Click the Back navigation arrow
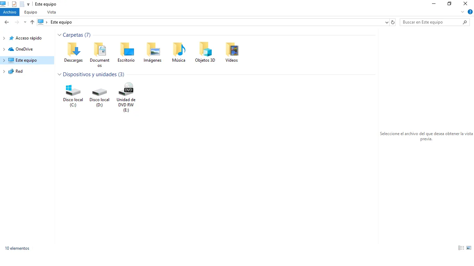Image resolution: width=474 pixels, height=266 pixels. (x=7, y=22)
